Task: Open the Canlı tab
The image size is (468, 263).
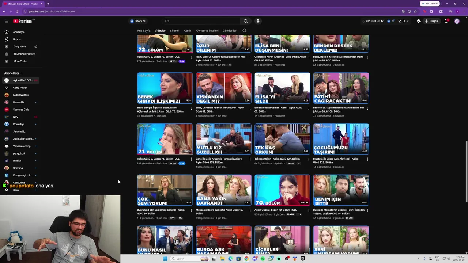Action: [188, 31]
